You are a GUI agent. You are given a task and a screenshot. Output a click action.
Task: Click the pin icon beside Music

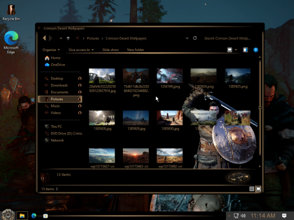pyautogui.click(x=80, y=106)
